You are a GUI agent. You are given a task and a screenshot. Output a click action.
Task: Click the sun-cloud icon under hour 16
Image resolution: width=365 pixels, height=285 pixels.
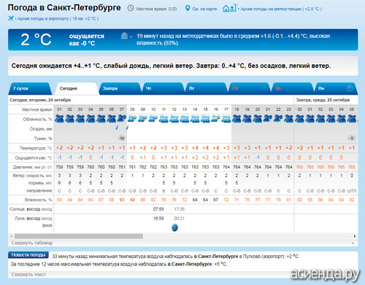pos(215,119)
